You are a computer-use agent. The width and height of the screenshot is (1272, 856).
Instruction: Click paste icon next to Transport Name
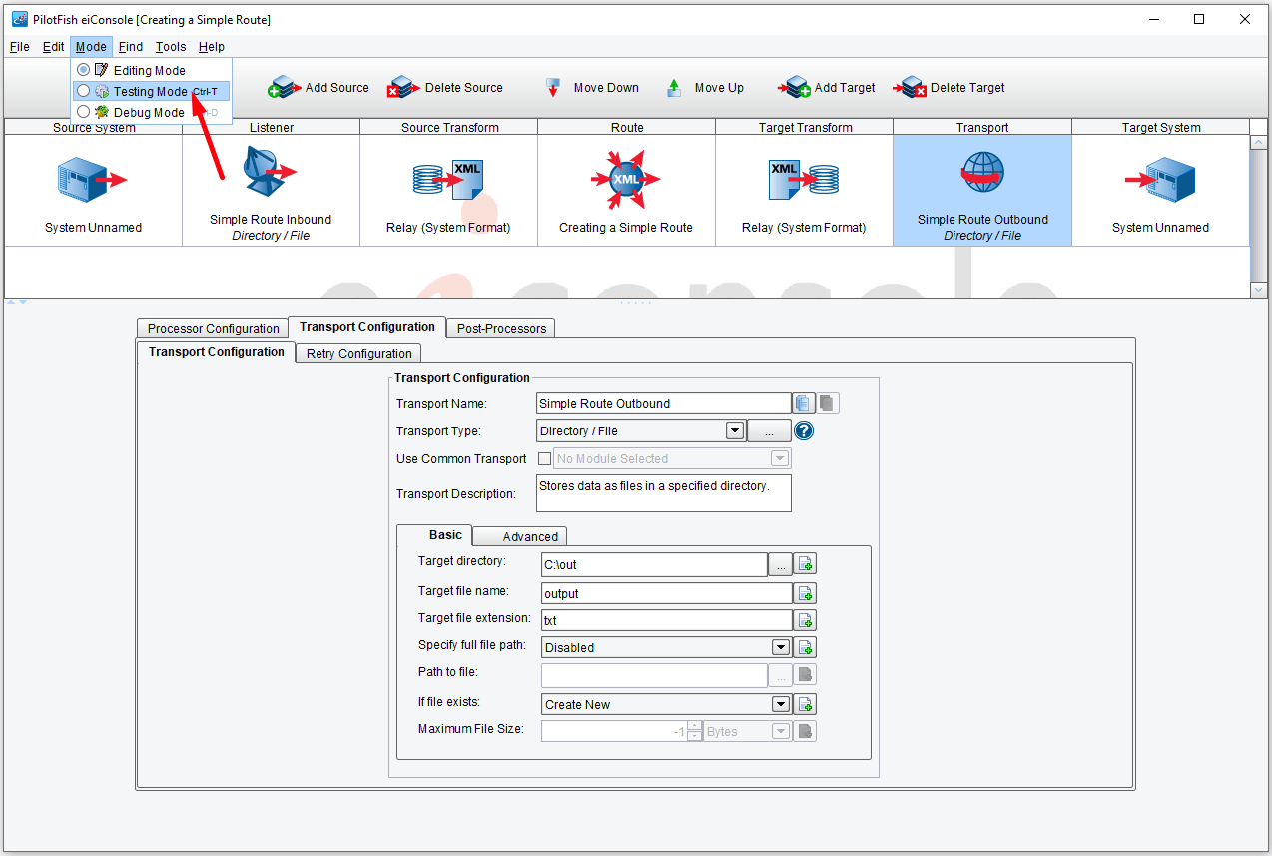[x=828, y=403]
